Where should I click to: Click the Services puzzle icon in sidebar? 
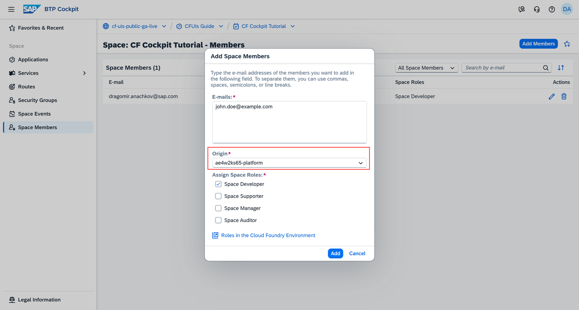tap(12, 73)
